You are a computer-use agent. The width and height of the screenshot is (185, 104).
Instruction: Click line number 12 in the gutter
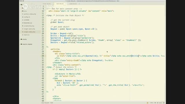click(43, 15)
